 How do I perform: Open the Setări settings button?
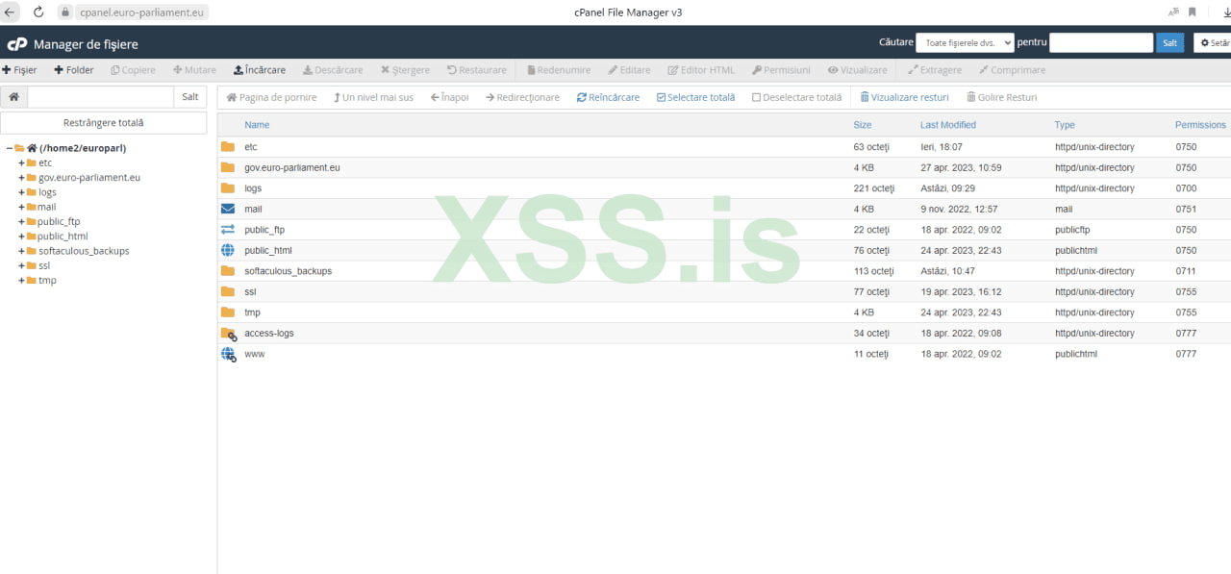(x=1213, y=43)
